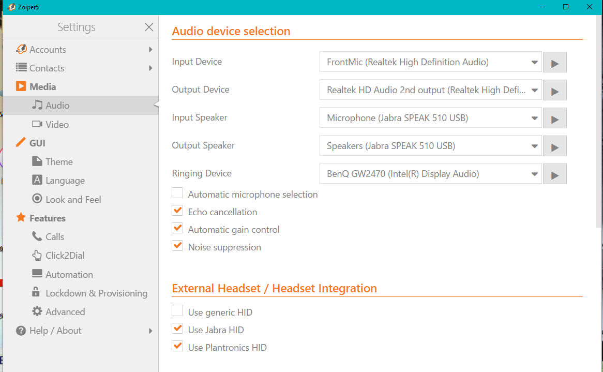The width and height of the screenshot is (603, 372).
Task: Click the Contacts list icon
Action: pyautogui.click(x=21, y=68)
